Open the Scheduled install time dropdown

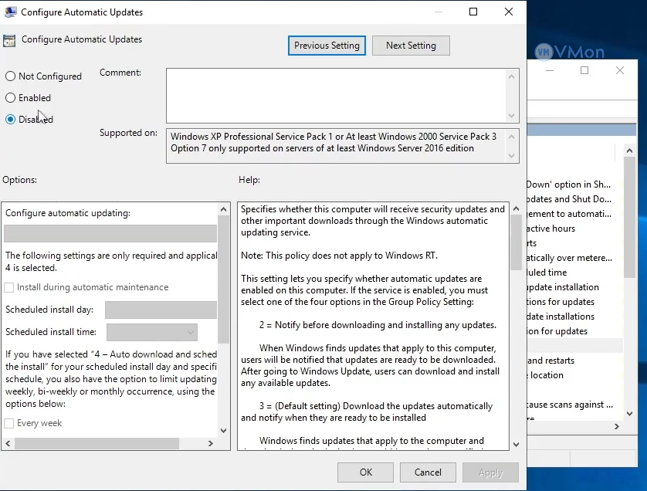point(151,332)
